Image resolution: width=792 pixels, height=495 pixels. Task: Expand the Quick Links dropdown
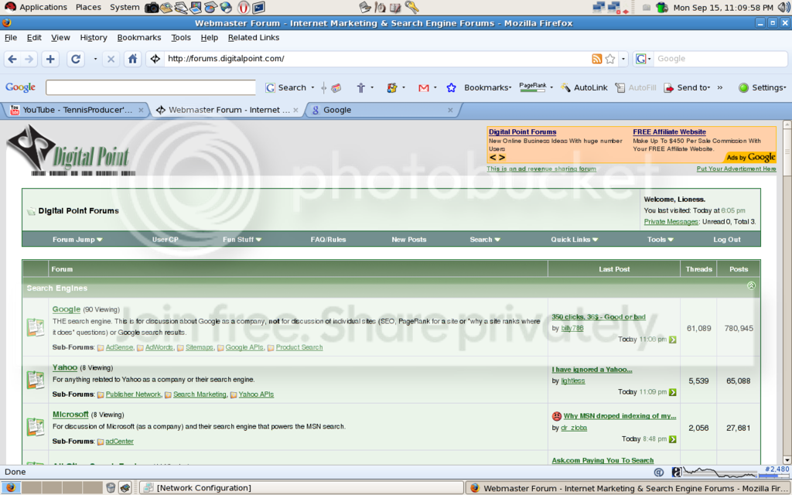575,240
